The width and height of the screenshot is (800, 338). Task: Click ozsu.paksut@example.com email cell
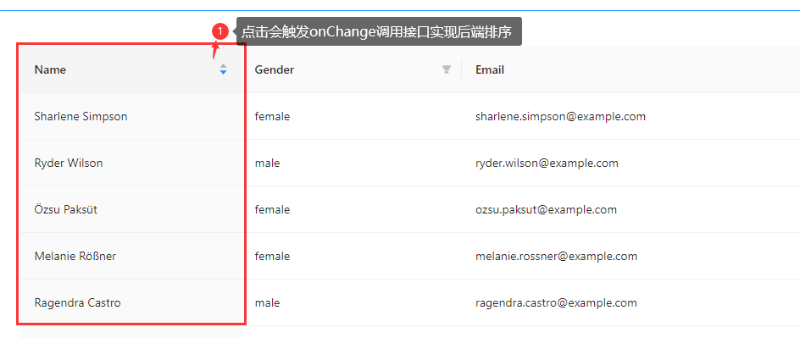[x=631, y=209]
